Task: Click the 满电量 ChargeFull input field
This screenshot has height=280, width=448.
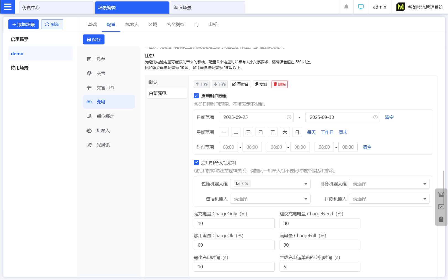Action: tap(320, 245)
